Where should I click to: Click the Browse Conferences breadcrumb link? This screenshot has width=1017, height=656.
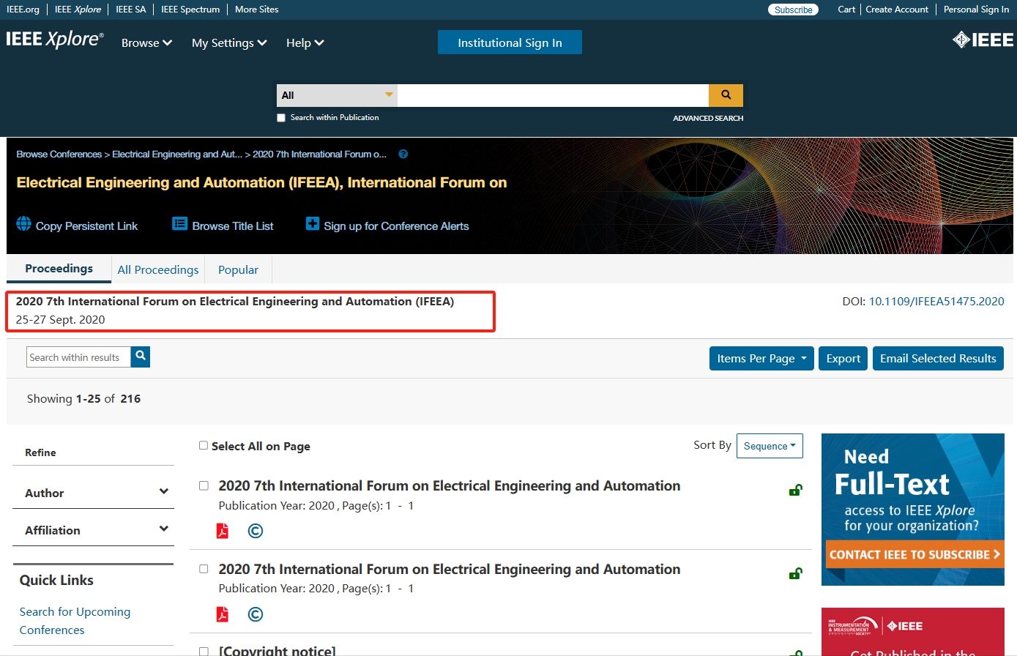[x=59, y=154]
